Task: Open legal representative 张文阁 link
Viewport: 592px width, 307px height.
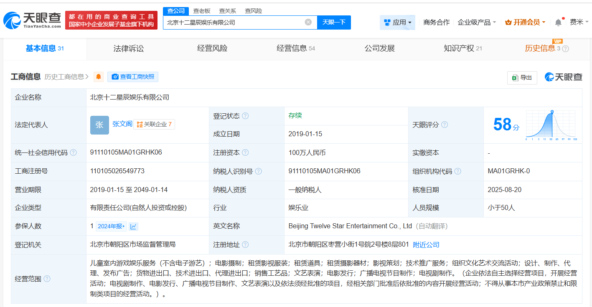Action: tap(122, 124)
